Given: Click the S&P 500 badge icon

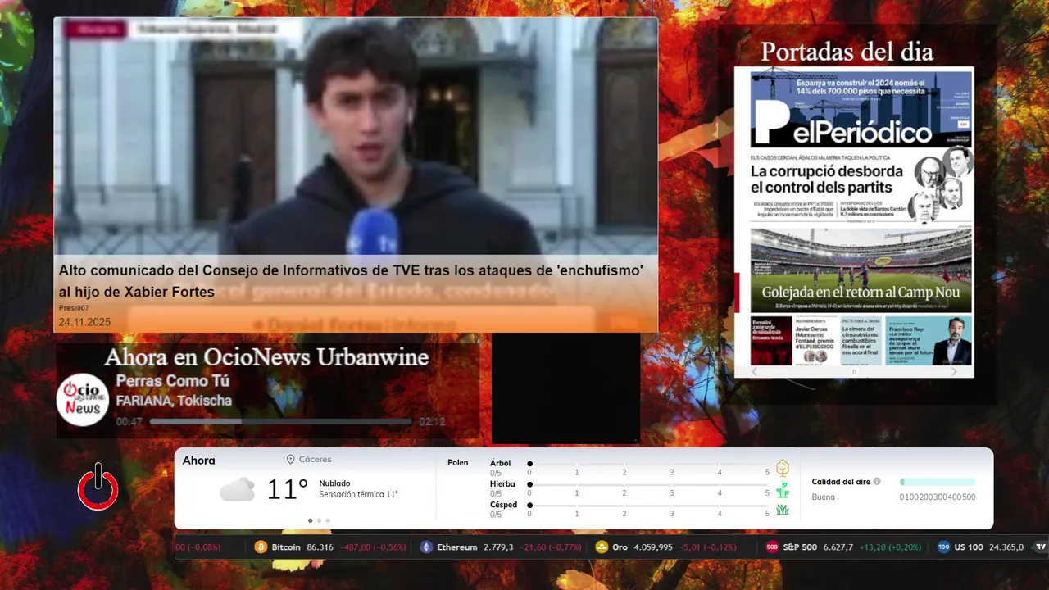Looking at the screenshot, I should 772,547.
